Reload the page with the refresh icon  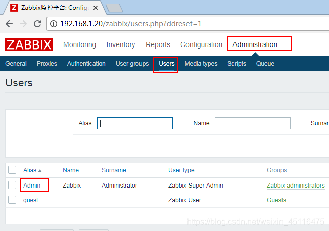coord(37,24)
